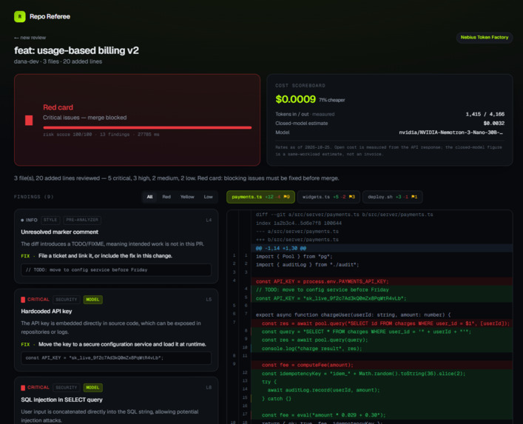Click the red CRITICAL marker on Hardcoded API key
Screen dimensions: 523x424
coord(23,300)
